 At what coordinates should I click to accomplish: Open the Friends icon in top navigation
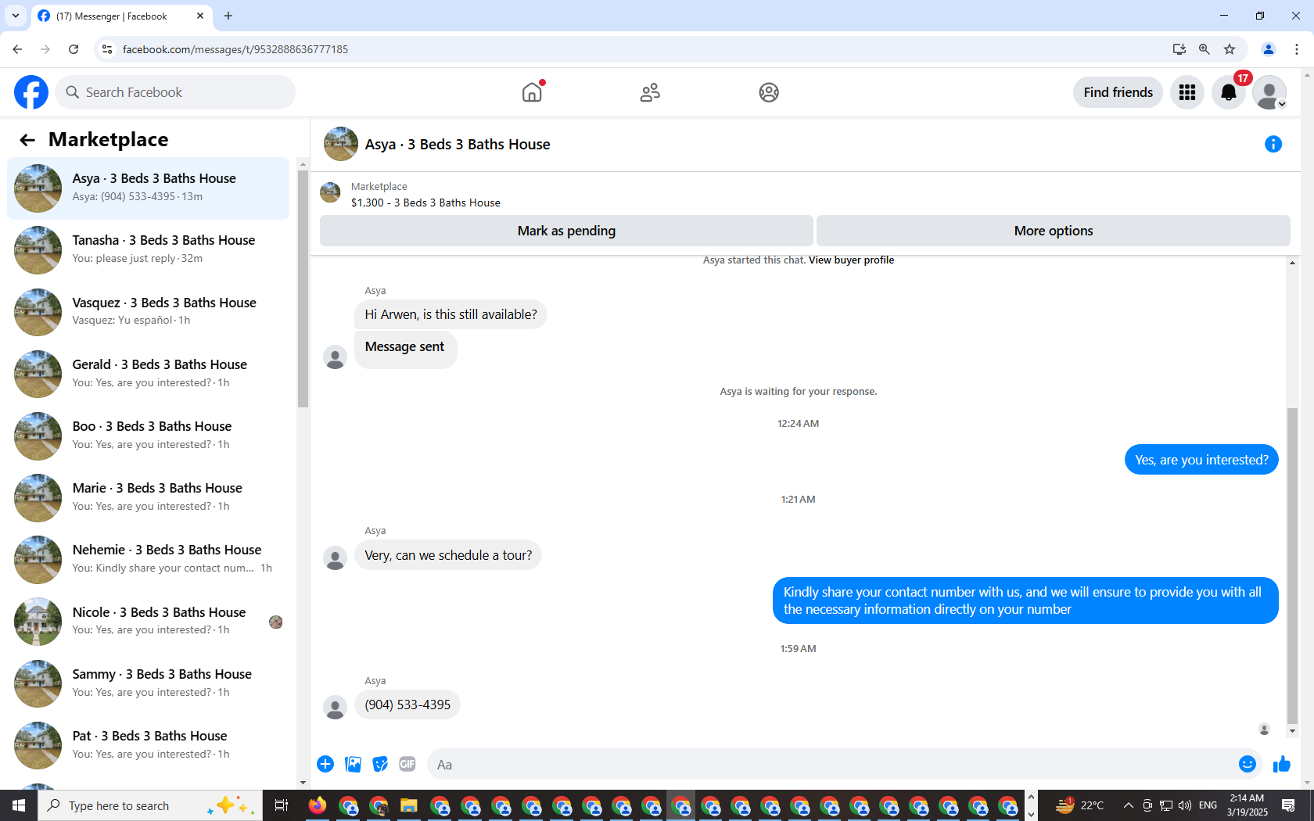(650, 92)
